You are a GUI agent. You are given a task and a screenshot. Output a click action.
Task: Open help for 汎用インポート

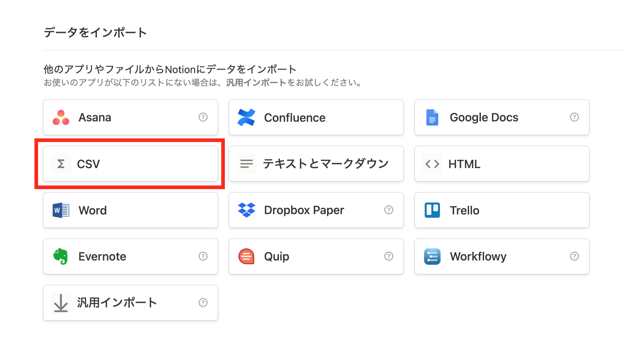coord(203,303)
